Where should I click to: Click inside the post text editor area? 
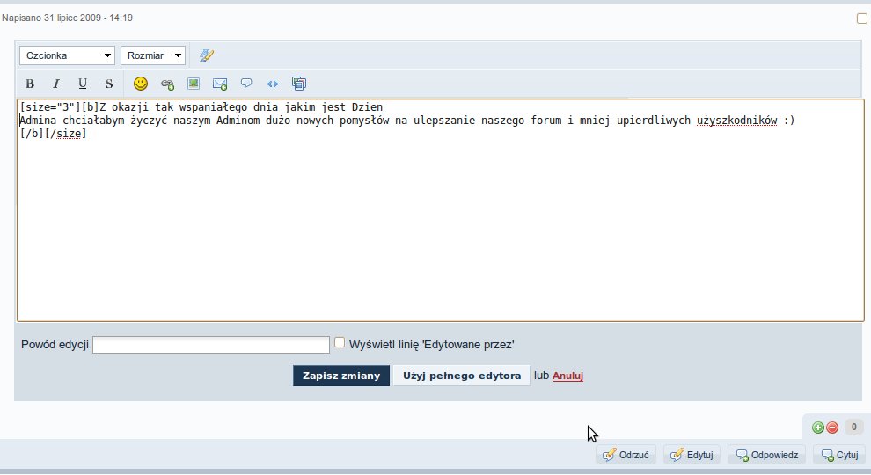tap(441, 210)
